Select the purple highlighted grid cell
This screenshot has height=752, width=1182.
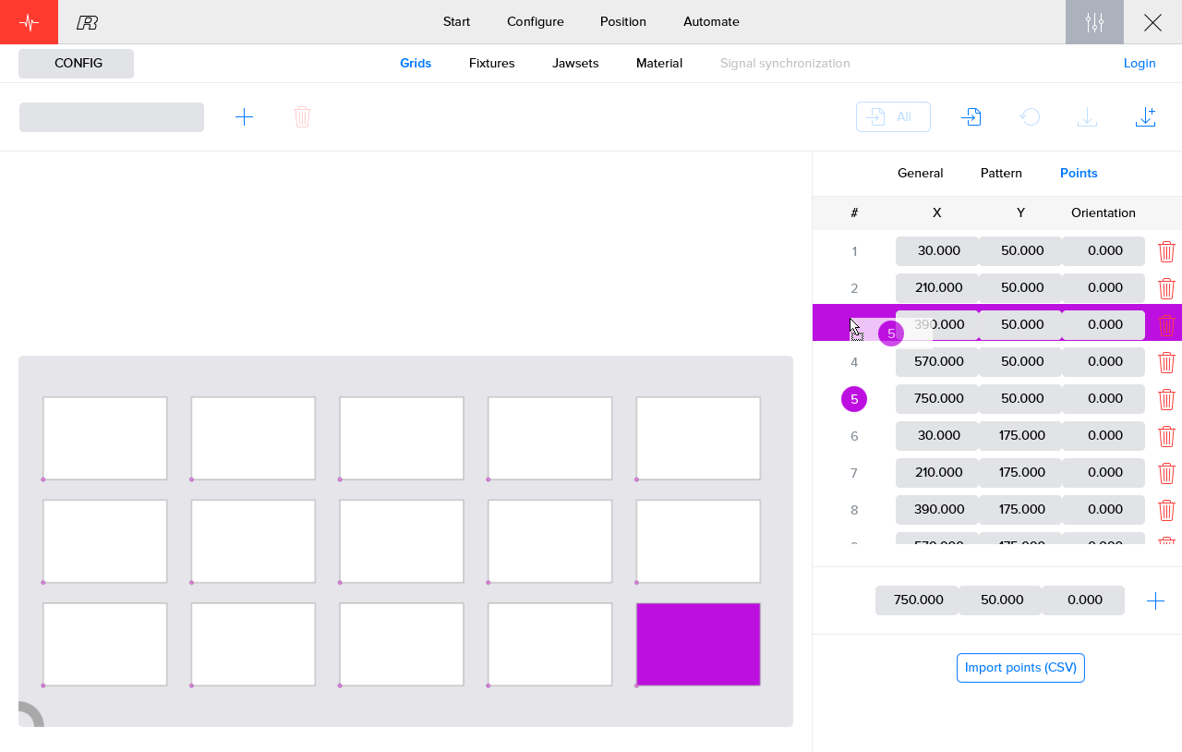click(698, 645)
